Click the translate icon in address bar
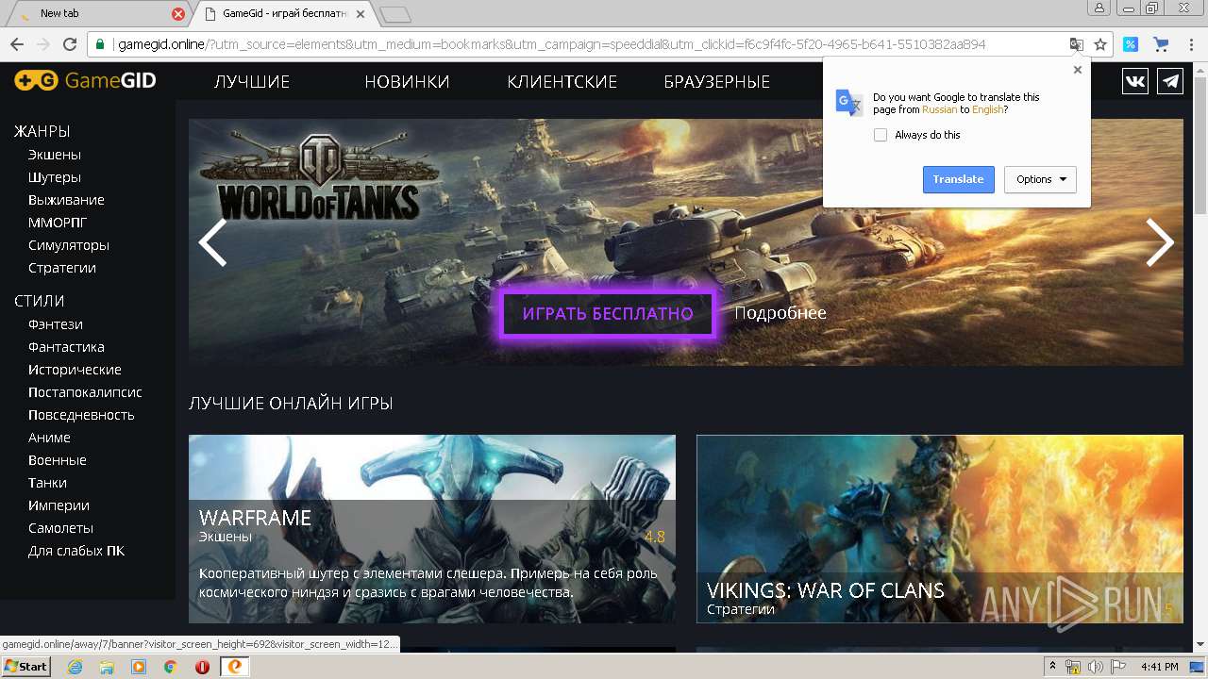1208x679 pixels. 1076,44
